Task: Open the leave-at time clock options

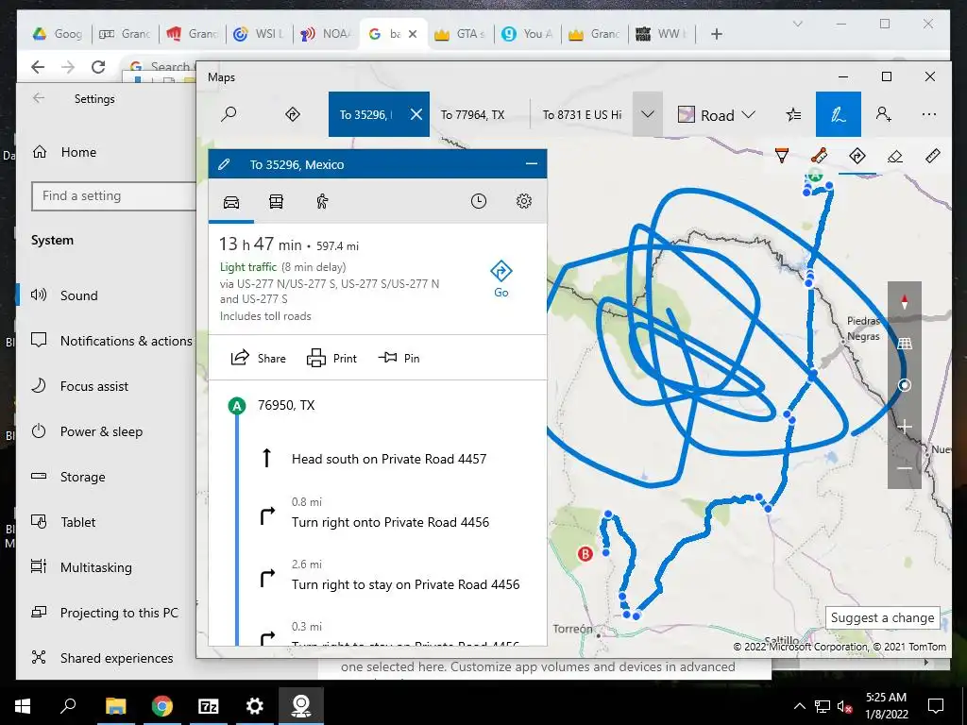Action: click(x=479, y=201)
